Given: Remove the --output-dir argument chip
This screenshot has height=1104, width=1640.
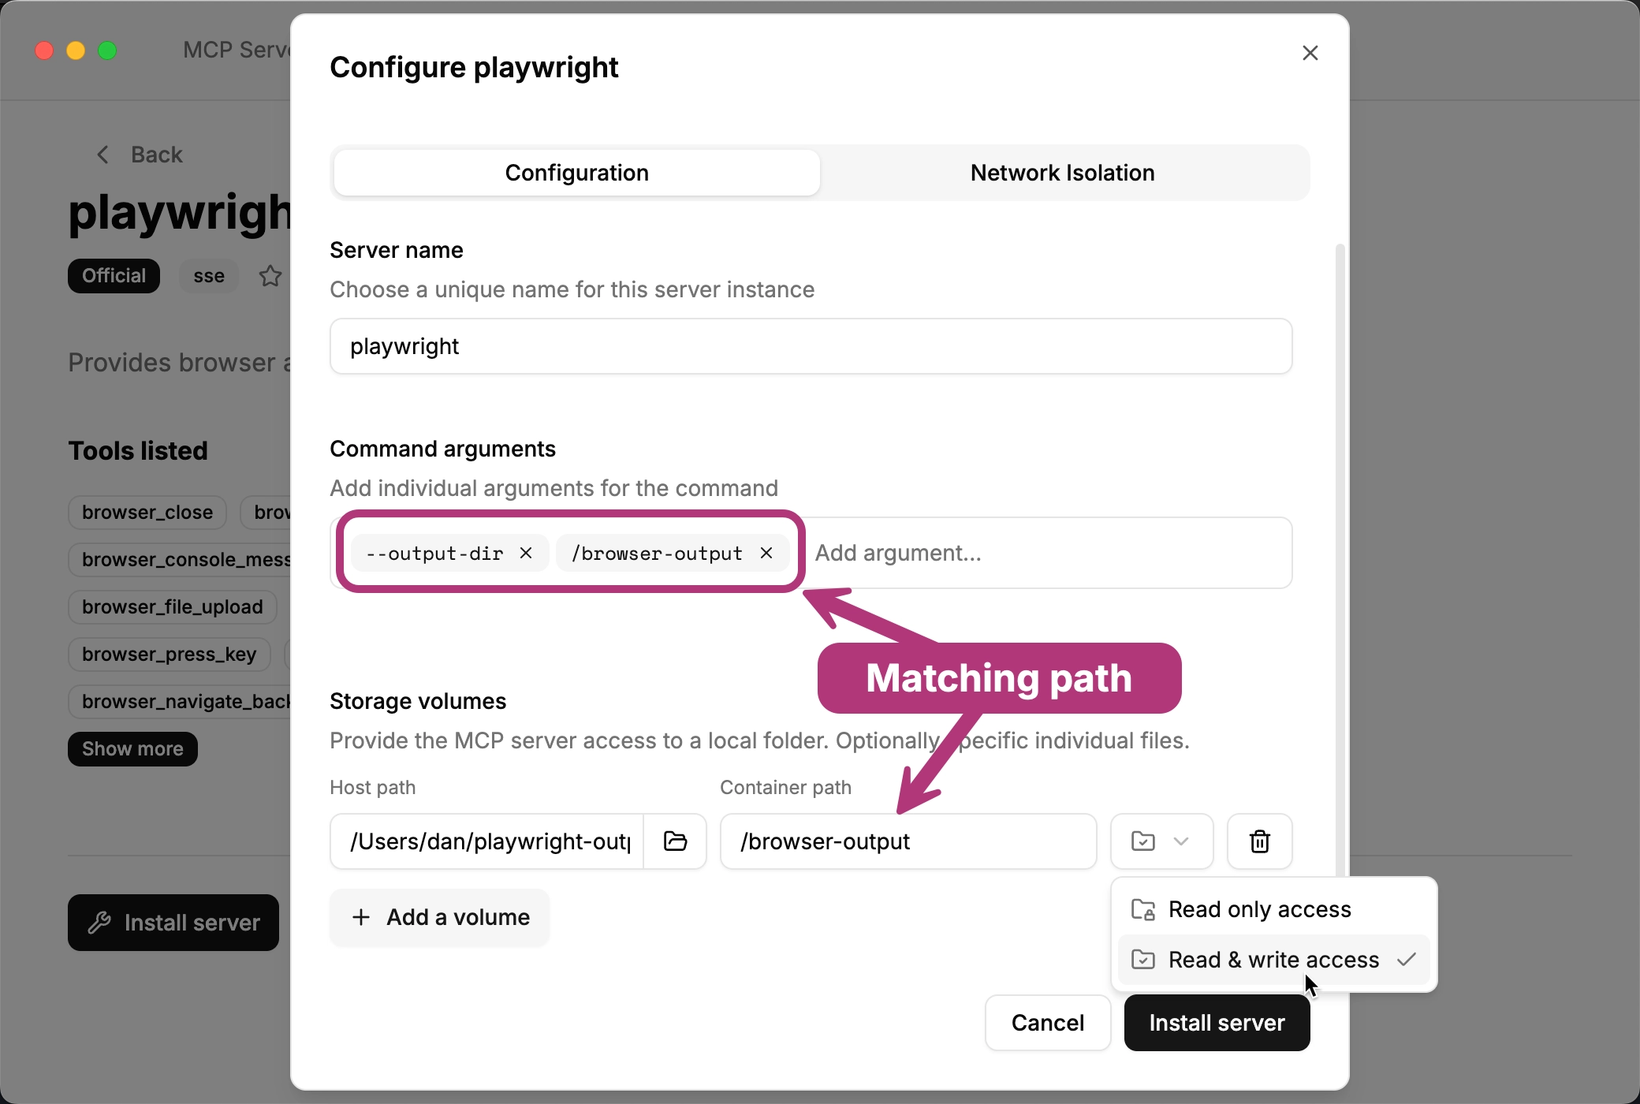Looking at the screenshot, I should click(526, 553).
